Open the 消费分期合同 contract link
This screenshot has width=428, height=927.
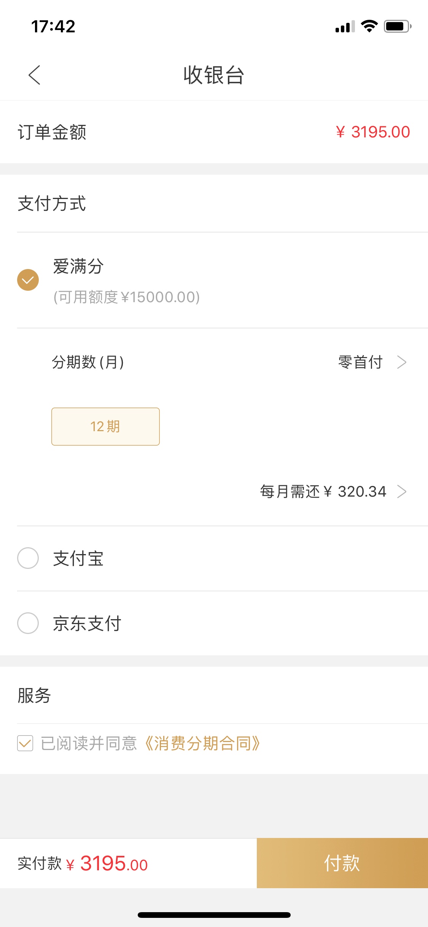pyautogui.click(x=202, y=743)
